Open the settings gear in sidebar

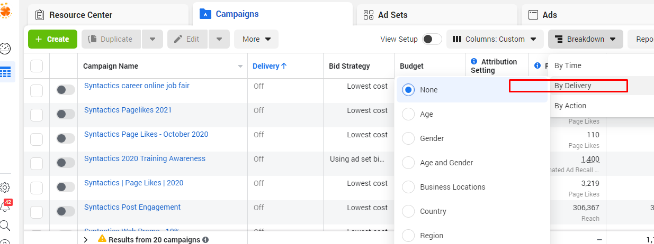point(5,187)
